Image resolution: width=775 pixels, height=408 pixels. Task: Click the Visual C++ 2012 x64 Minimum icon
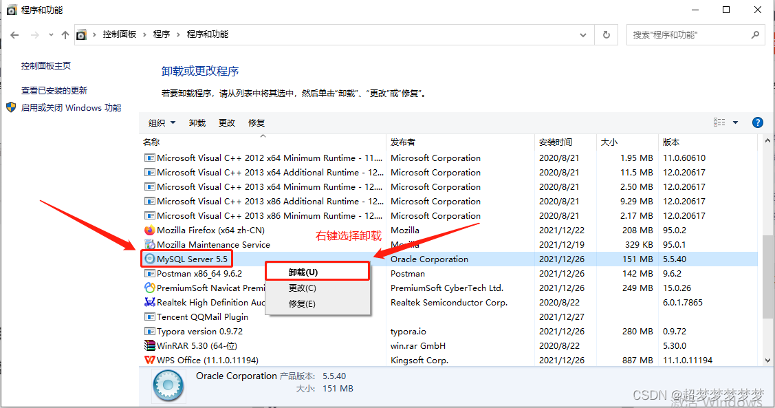tap(149, 158)
